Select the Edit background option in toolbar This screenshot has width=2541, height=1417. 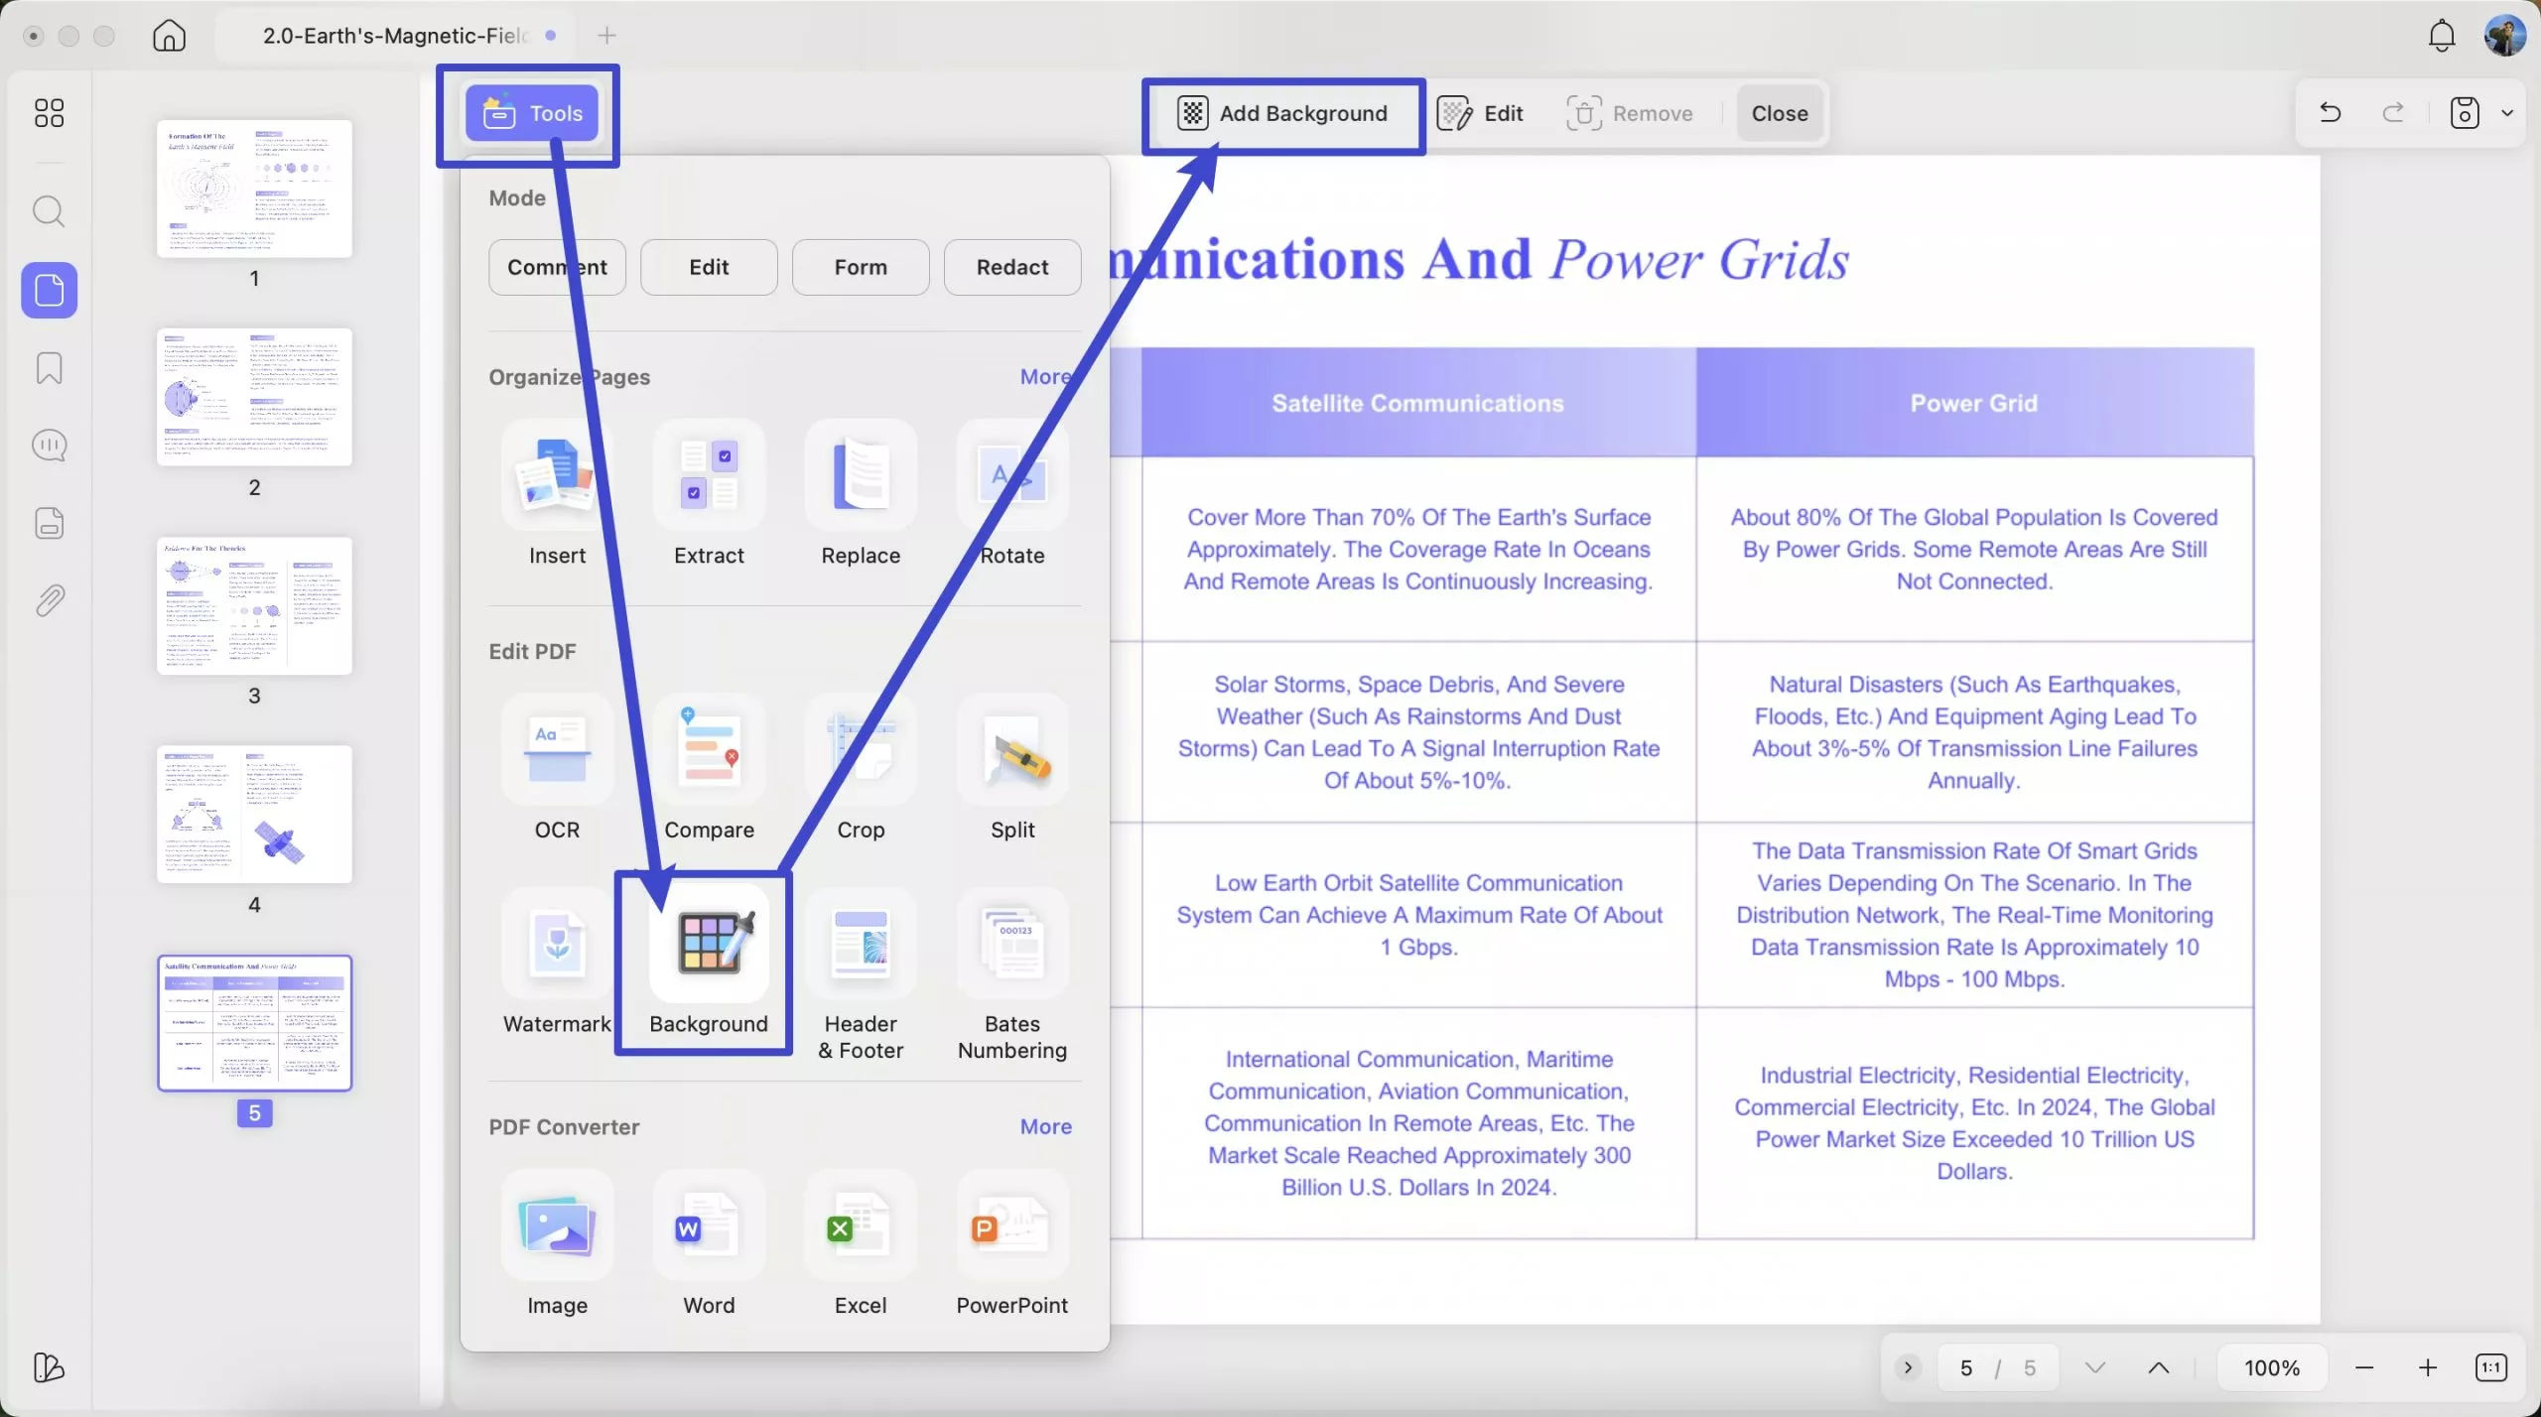click(x=1480, y=113)
